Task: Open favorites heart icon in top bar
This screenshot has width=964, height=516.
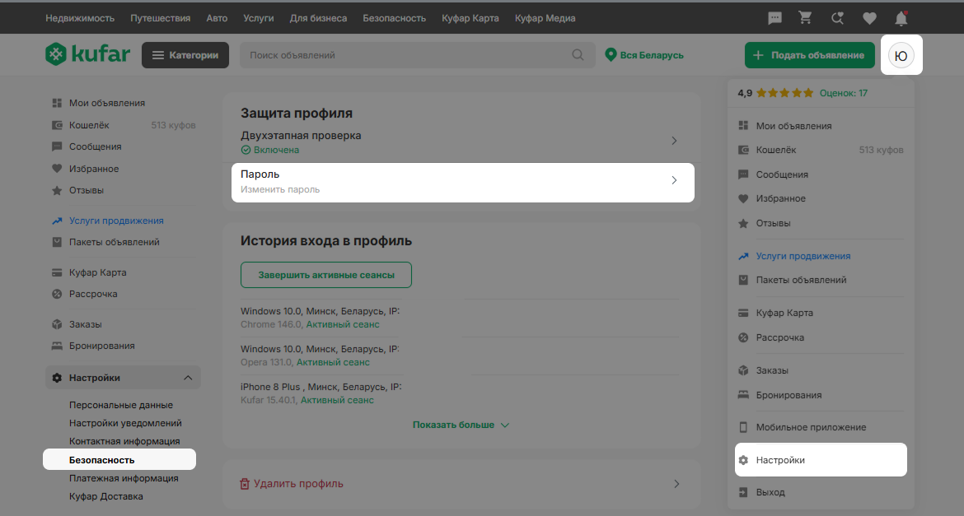Action: tap(869, 18)
